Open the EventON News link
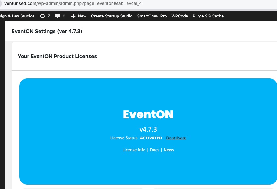 coord(169,150)
